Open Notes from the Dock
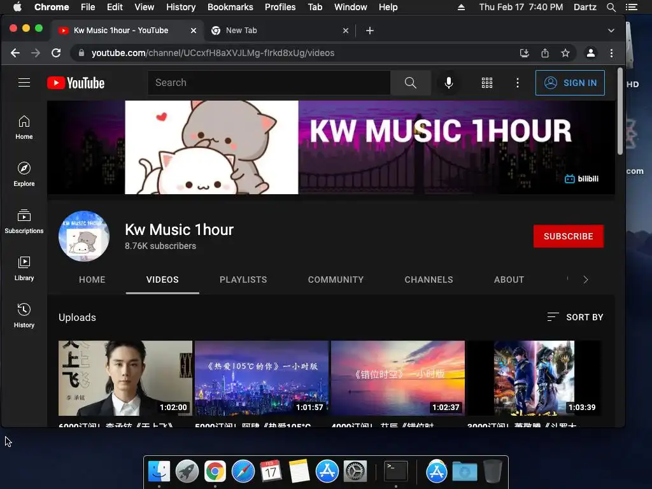This screenshot has width=652, height=489. (299, 472)
